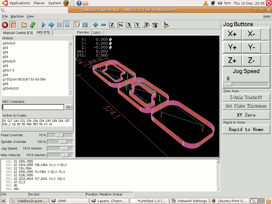This screenshot has width=272, height=204.
Task: Click the Go button for MDI command
Action: click(68, 107)
